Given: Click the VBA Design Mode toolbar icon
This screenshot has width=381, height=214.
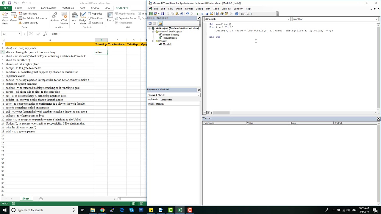Looking at the screenshot, I should (211, 14).
